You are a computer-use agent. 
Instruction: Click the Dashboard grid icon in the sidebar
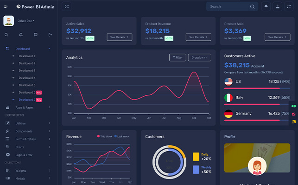[7, 49]
